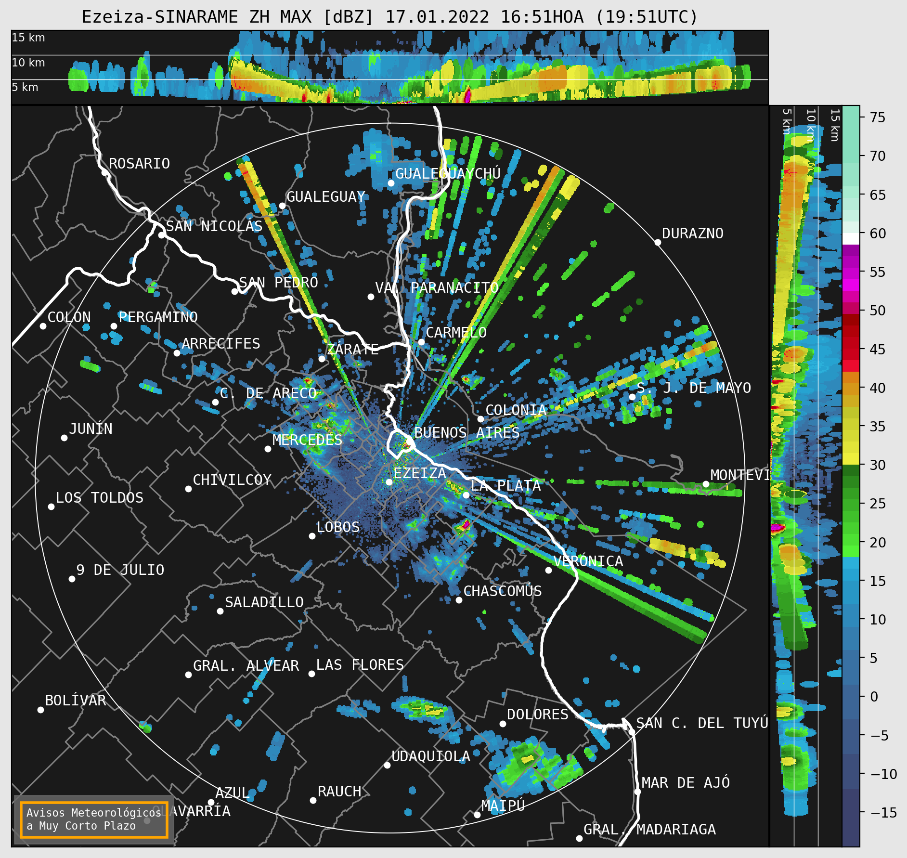This screenshot has height=858, width=907.
Task: Click the white dot marking Durazno
Action: 658,242
